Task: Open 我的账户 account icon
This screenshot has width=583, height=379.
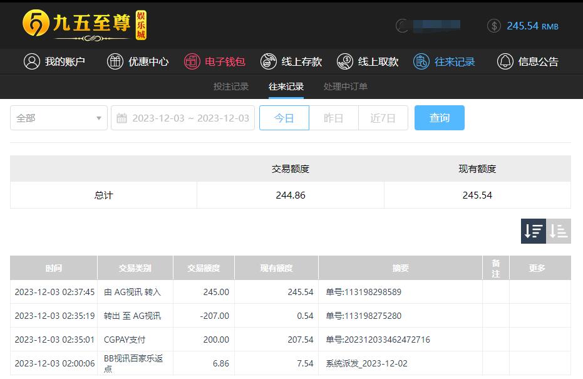Action: click(x=31, y=61)
